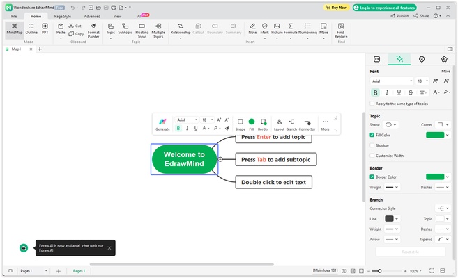Enable Customize Width checkbox
This screenshot has height=278, width=458.
point(372,156)
